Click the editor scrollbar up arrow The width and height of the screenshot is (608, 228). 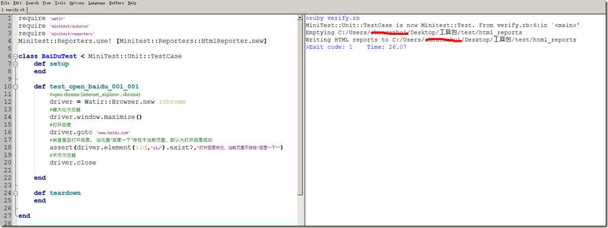pos(300,18)
